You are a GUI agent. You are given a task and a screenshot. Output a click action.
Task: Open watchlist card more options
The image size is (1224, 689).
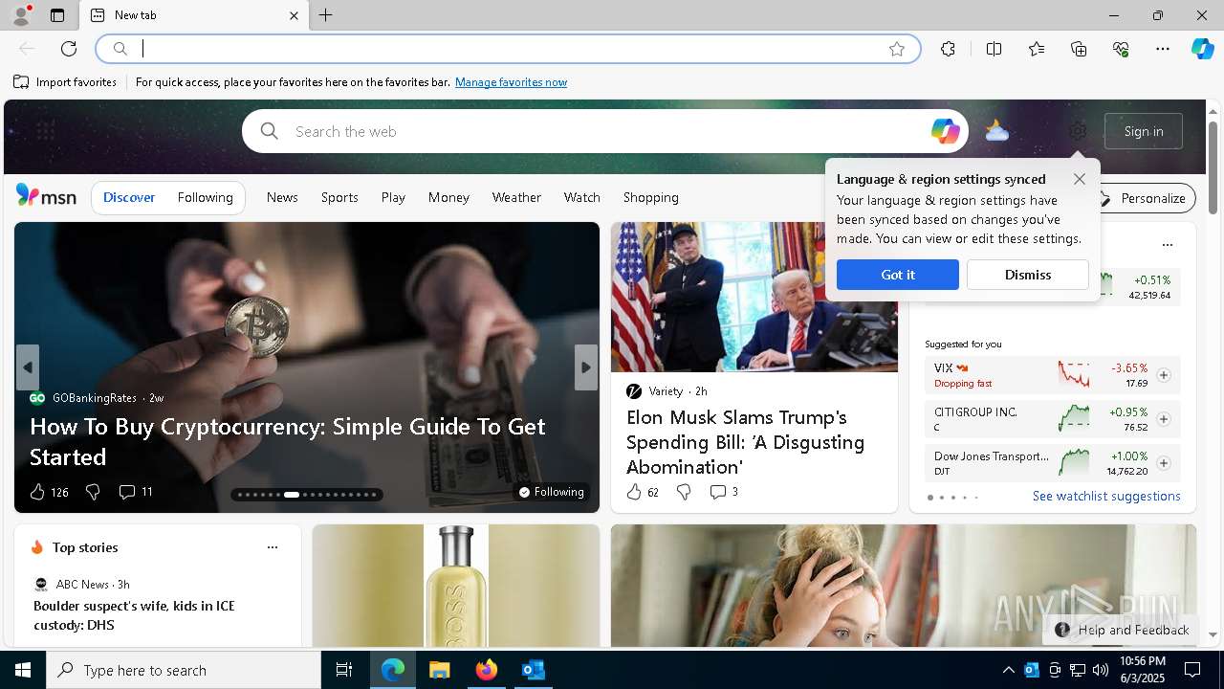click(1167, 245)
